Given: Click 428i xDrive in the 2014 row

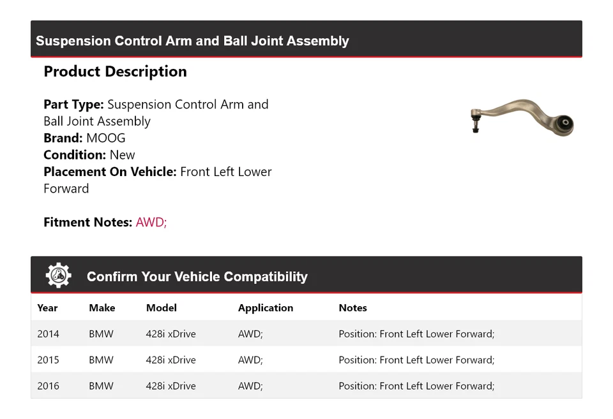Looking at the screenshot, I should coord(171,334).
